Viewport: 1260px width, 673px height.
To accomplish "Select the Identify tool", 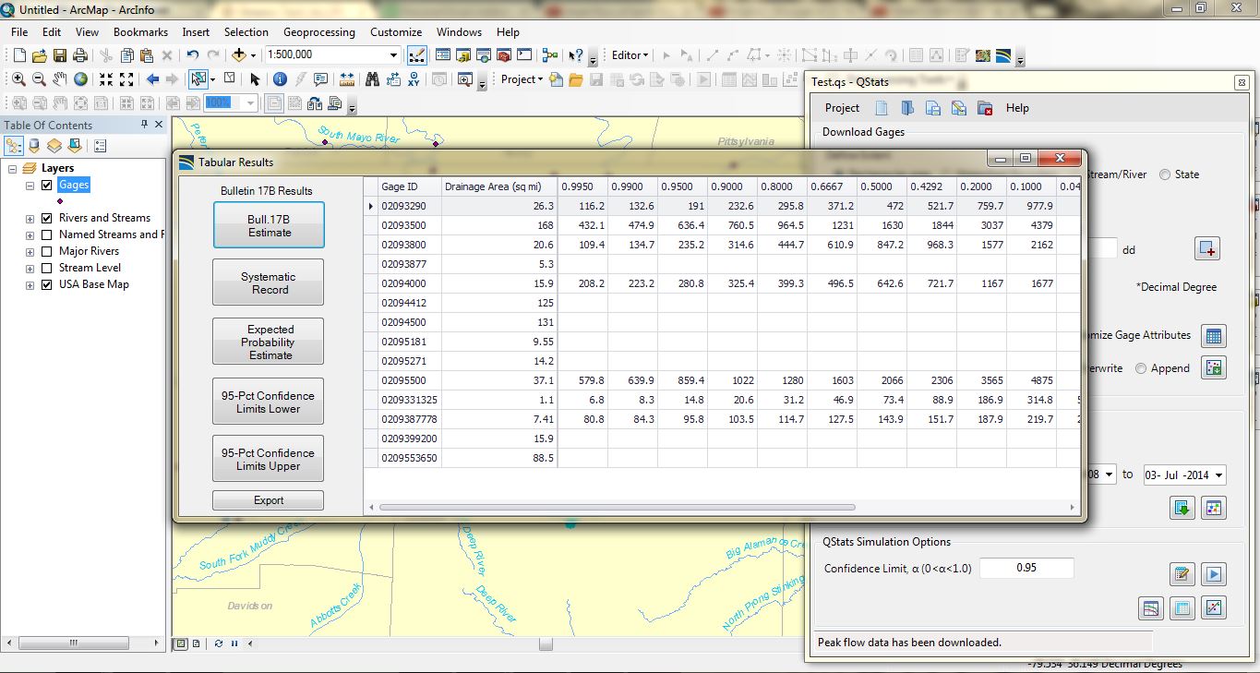I will point(280,78).
